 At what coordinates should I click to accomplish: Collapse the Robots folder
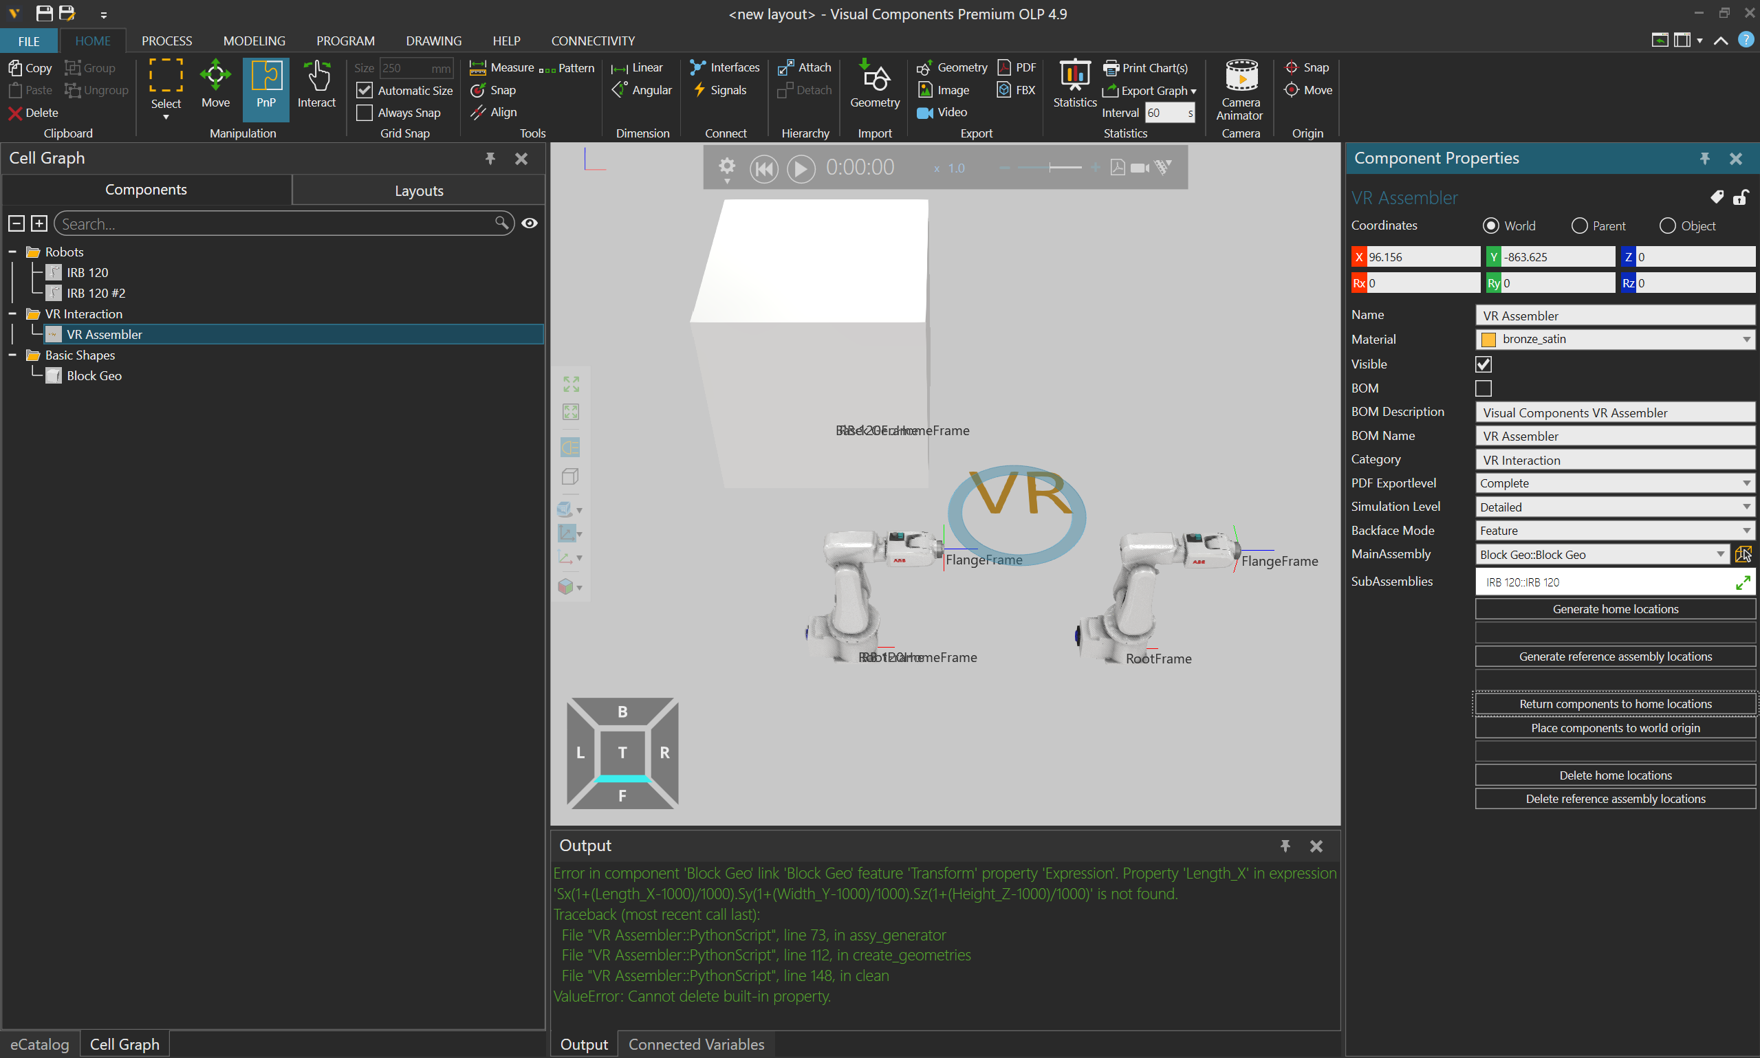coord(12,252)
